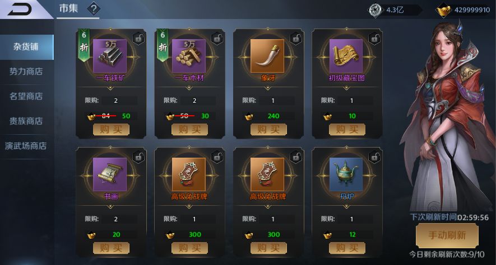Click the gold ingot currency icon
The height and width of the screenshot is (265, 496).
coord(443,11)
